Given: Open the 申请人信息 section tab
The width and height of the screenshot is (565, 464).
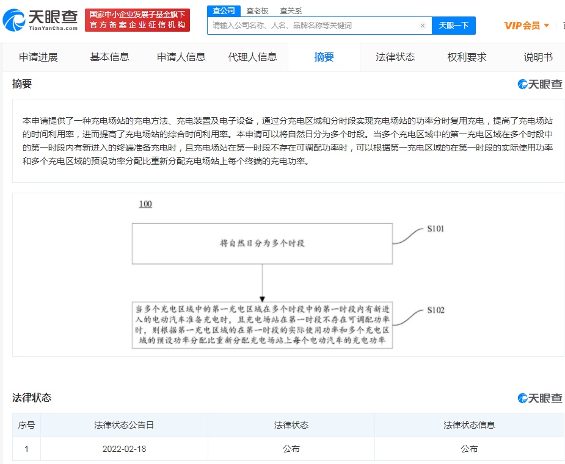Looking at the screenshot, I should point(181,57).
